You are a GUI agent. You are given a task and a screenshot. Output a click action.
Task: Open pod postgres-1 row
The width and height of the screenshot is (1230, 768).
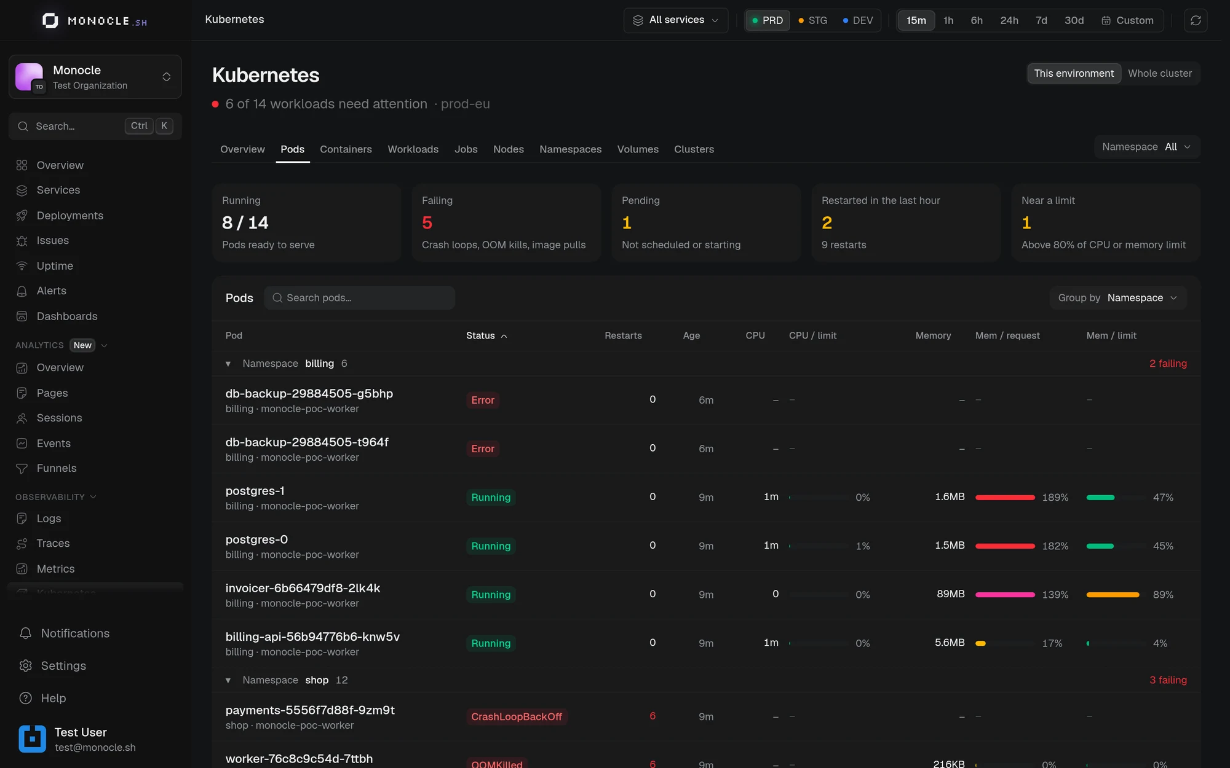click(706, 498)
